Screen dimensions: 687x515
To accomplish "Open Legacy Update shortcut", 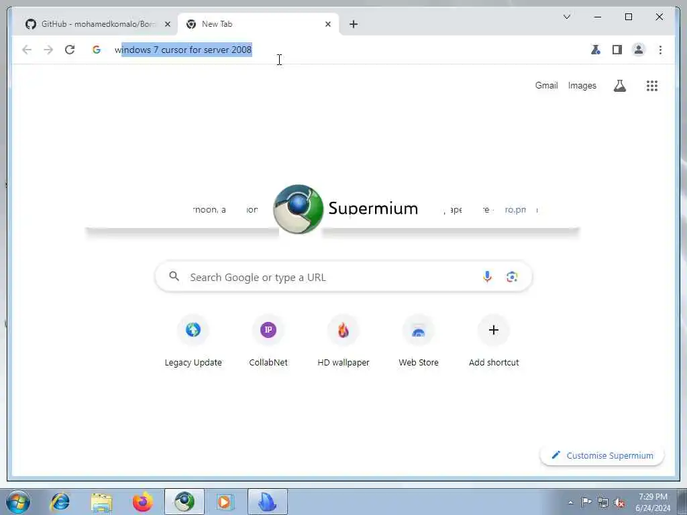I will [193, 341].
